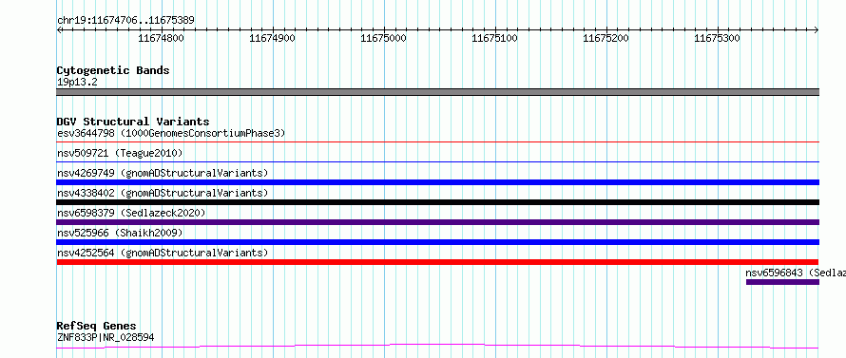
Task: Click ruler position label 11675100
Action: (494, 38)
